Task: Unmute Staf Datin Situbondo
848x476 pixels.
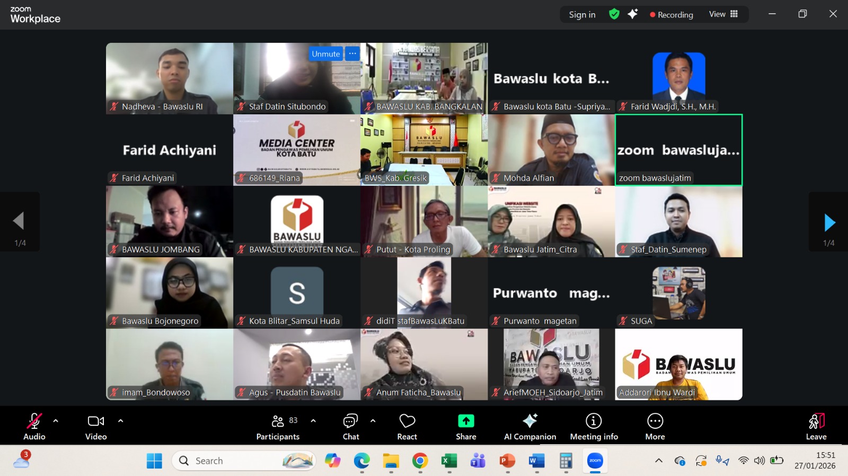Action: [x=325, y=53]
